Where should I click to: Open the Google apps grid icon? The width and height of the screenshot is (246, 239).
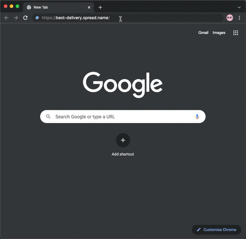coord(236,33)
